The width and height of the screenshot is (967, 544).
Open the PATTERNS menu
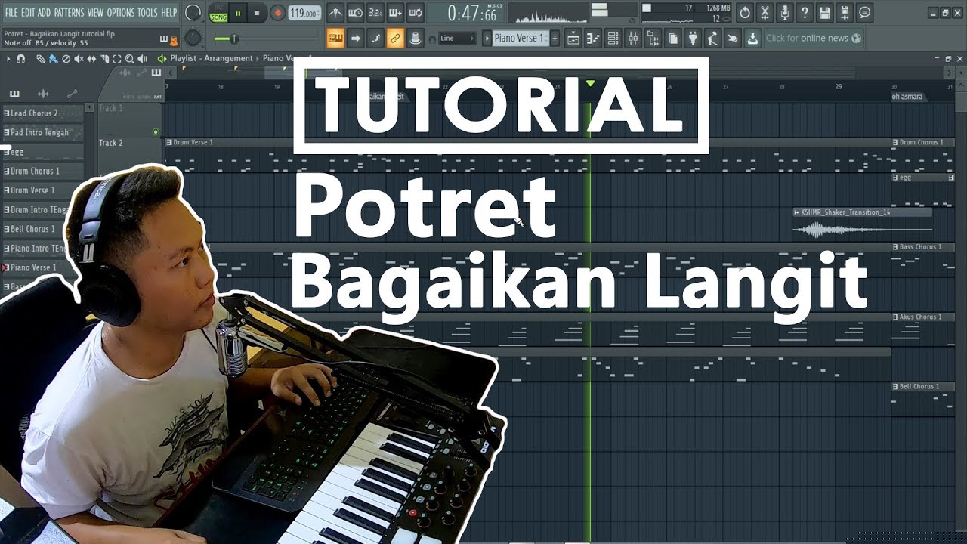(x=69, y=13)
